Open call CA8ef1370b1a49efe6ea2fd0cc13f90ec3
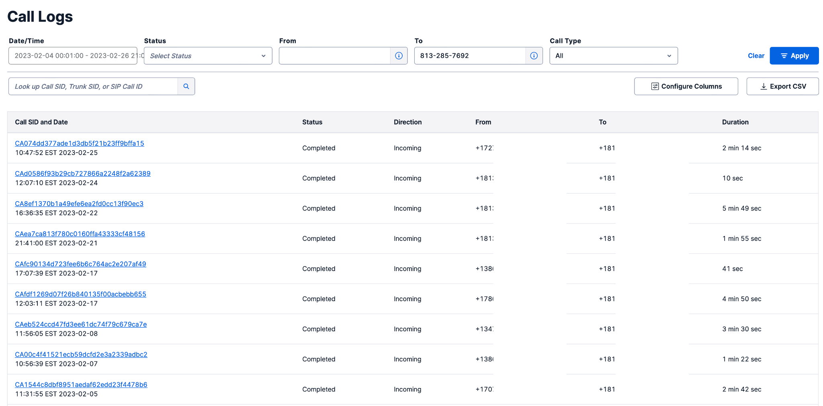The height and width of the screenshot is (406, 823). coord(79,204)
